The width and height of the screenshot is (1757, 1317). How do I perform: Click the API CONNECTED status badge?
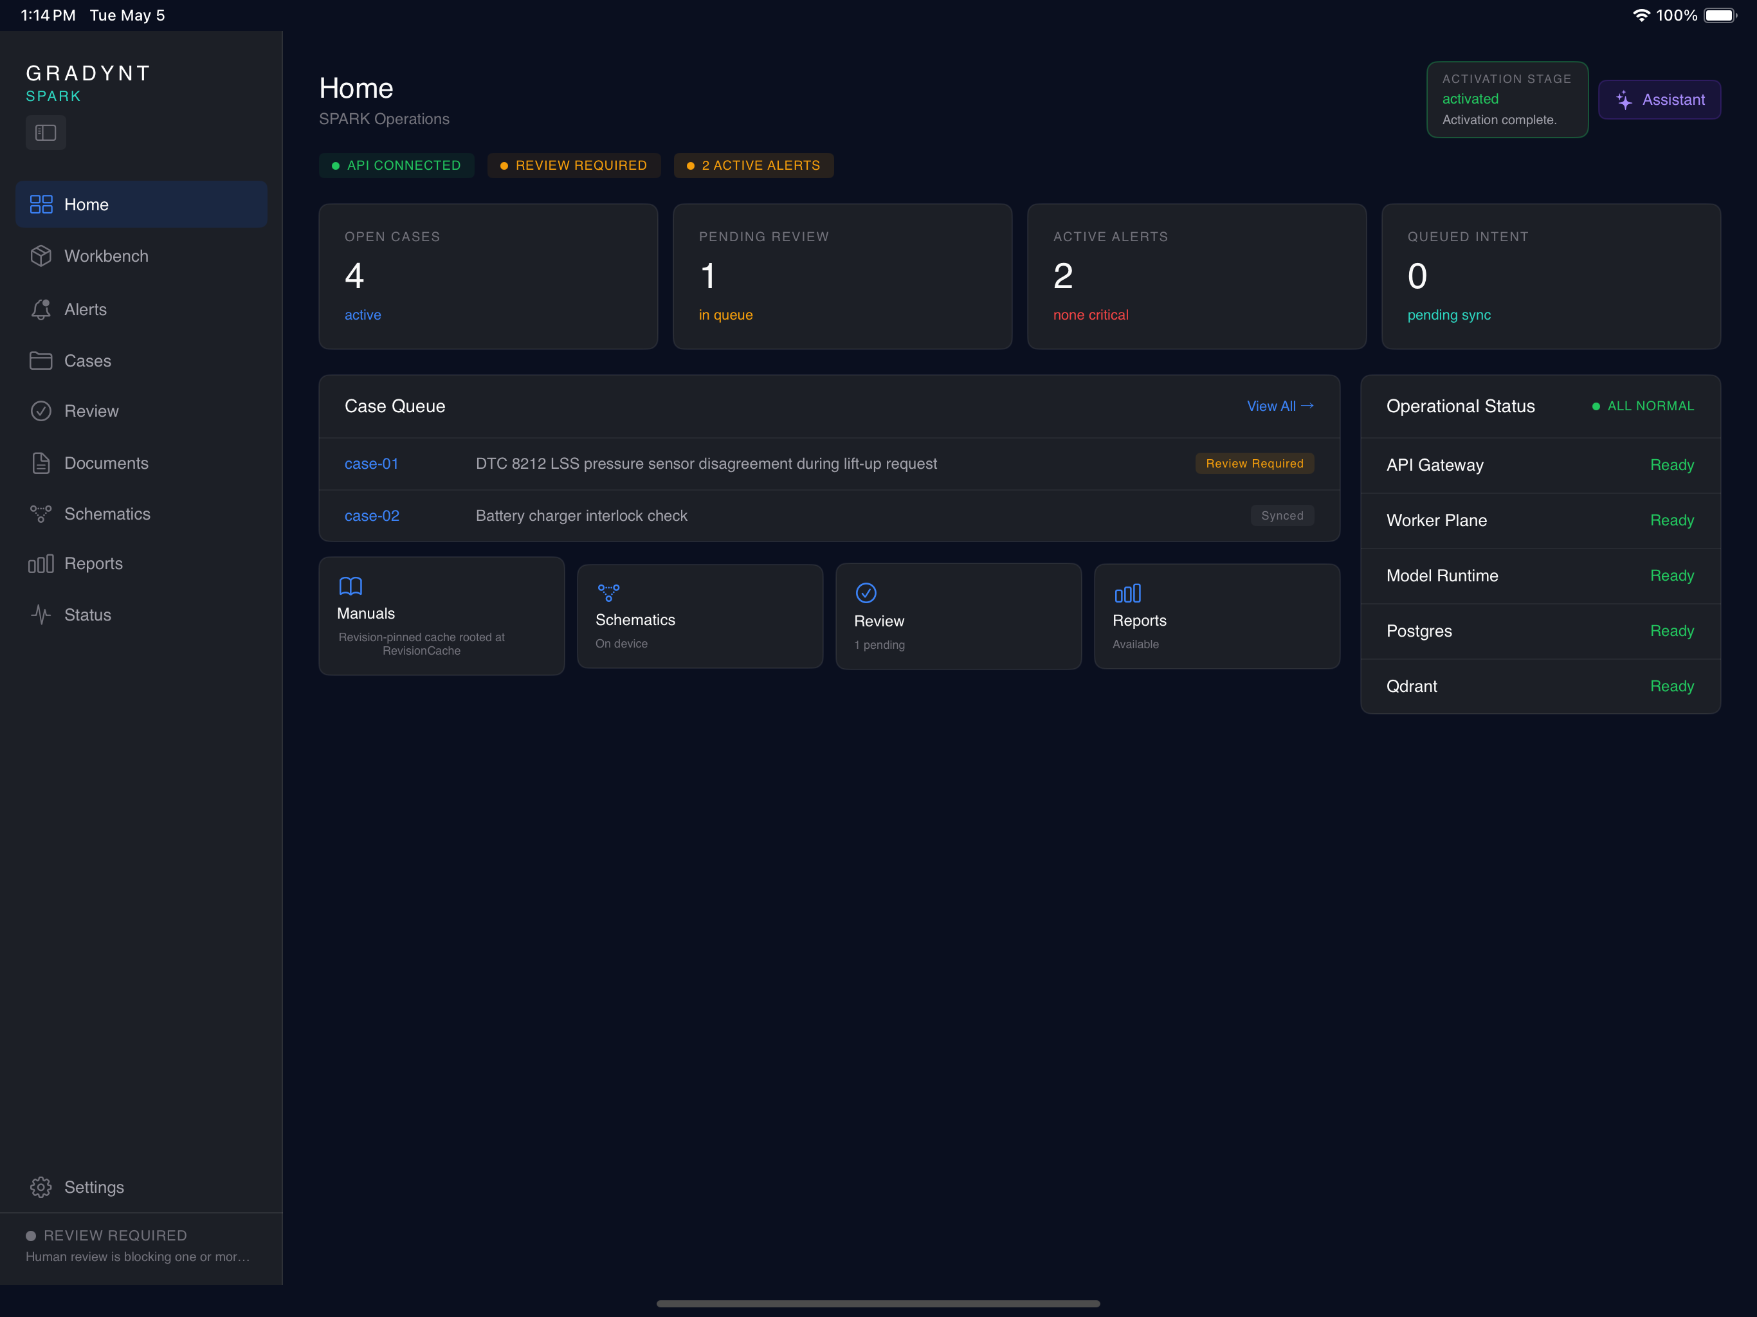396,165
